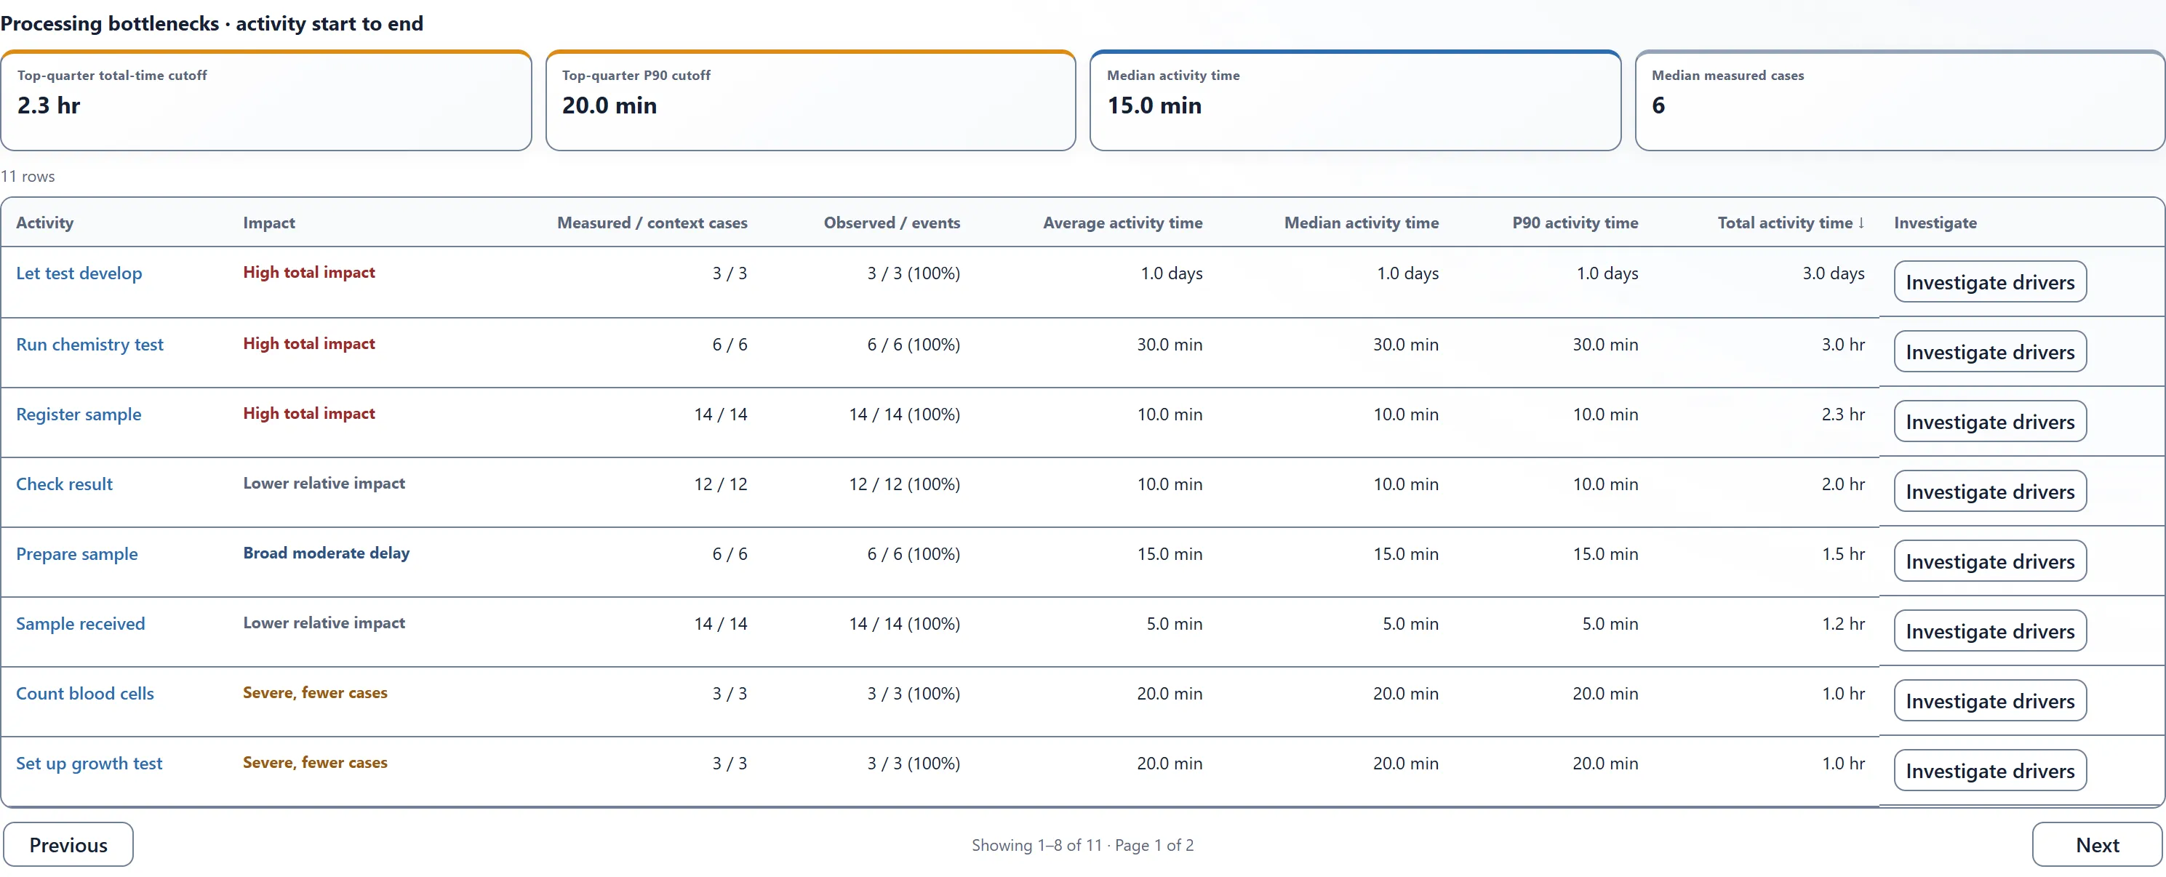Open the Sample received activity link
This screenshot has height=877, width=2166.
pyautogui.click(x=81, y=624)
